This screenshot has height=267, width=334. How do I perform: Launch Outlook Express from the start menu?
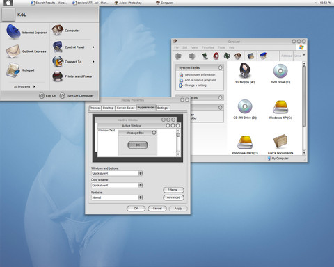pyautogui.click(x=26, y=51)
